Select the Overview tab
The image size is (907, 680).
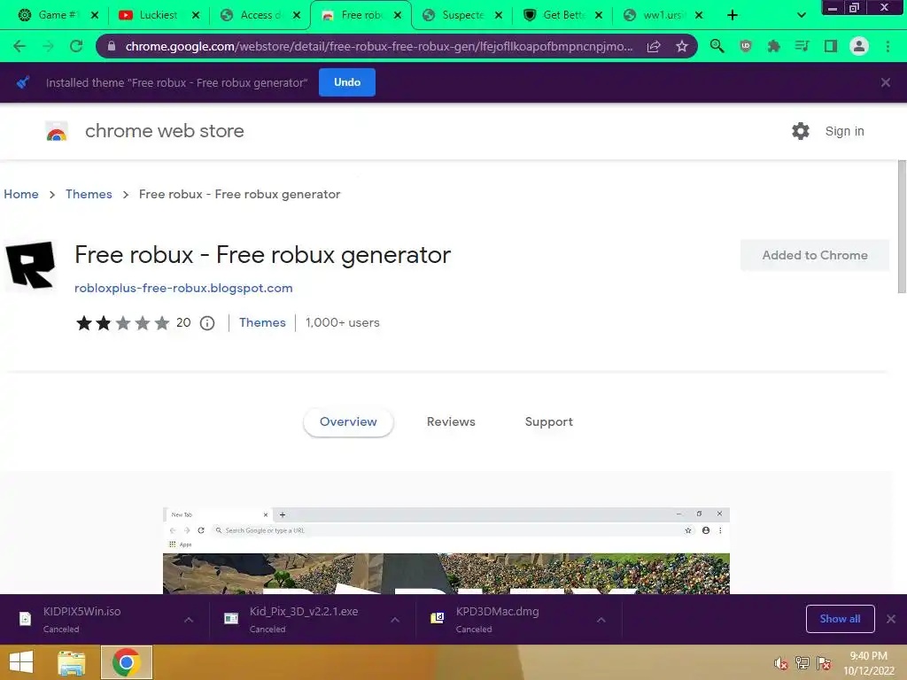[x=348, y=422]
